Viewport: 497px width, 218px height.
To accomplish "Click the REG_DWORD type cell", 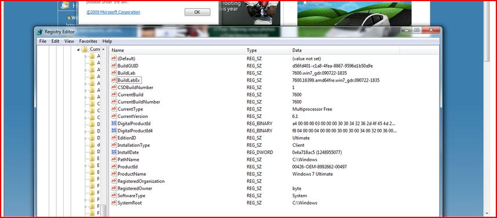I will [260, 152].
